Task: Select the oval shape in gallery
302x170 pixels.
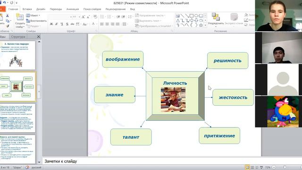Action: click(196, 16)
